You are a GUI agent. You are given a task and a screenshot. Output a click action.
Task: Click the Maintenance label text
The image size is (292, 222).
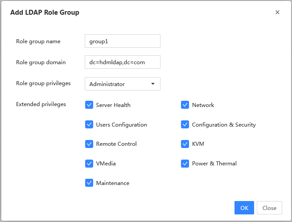tap(113, 183)
